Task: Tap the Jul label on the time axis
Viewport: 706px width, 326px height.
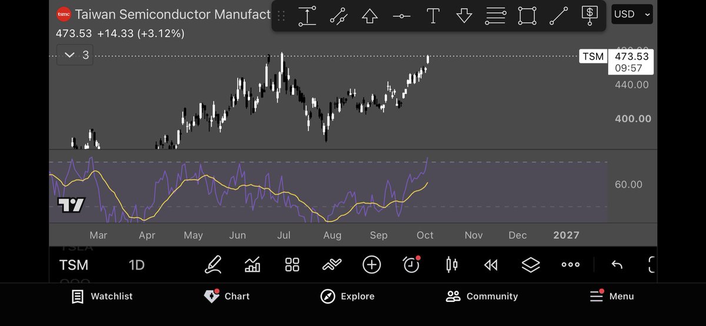Action: [x=284, y=235]
